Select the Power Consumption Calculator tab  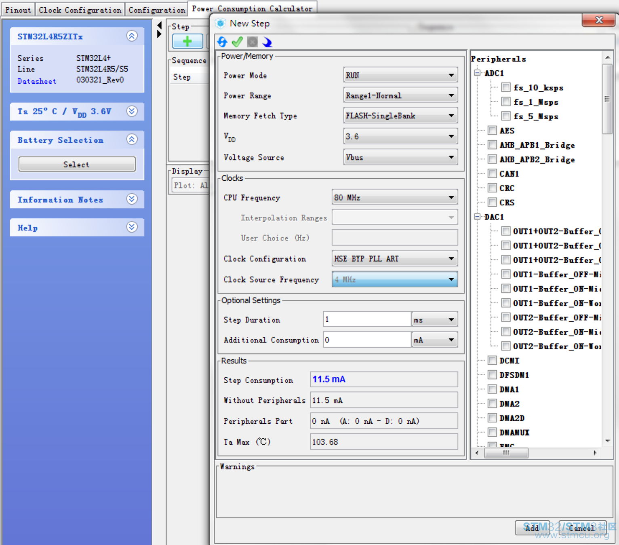coord(253,8)
